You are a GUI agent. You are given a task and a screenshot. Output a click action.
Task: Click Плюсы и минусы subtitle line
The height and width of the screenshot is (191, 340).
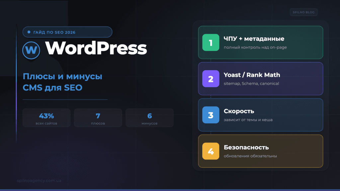[62, 77]
